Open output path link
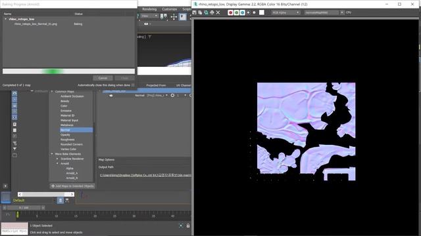The image size is (421, 236). click(145, 175)
